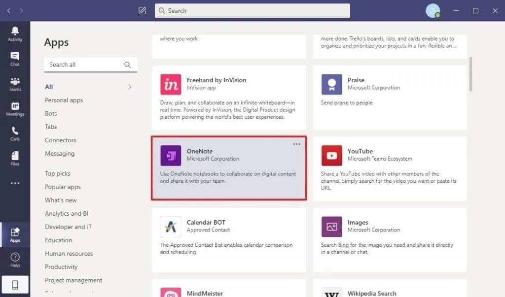Open the OneNote card options ellipsis
Viewport: 505px width, 297px height.
coord(296,144)
